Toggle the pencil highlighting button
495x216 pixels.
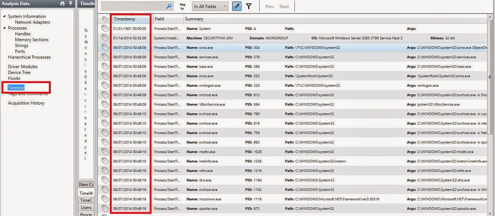tap(237, 6)
